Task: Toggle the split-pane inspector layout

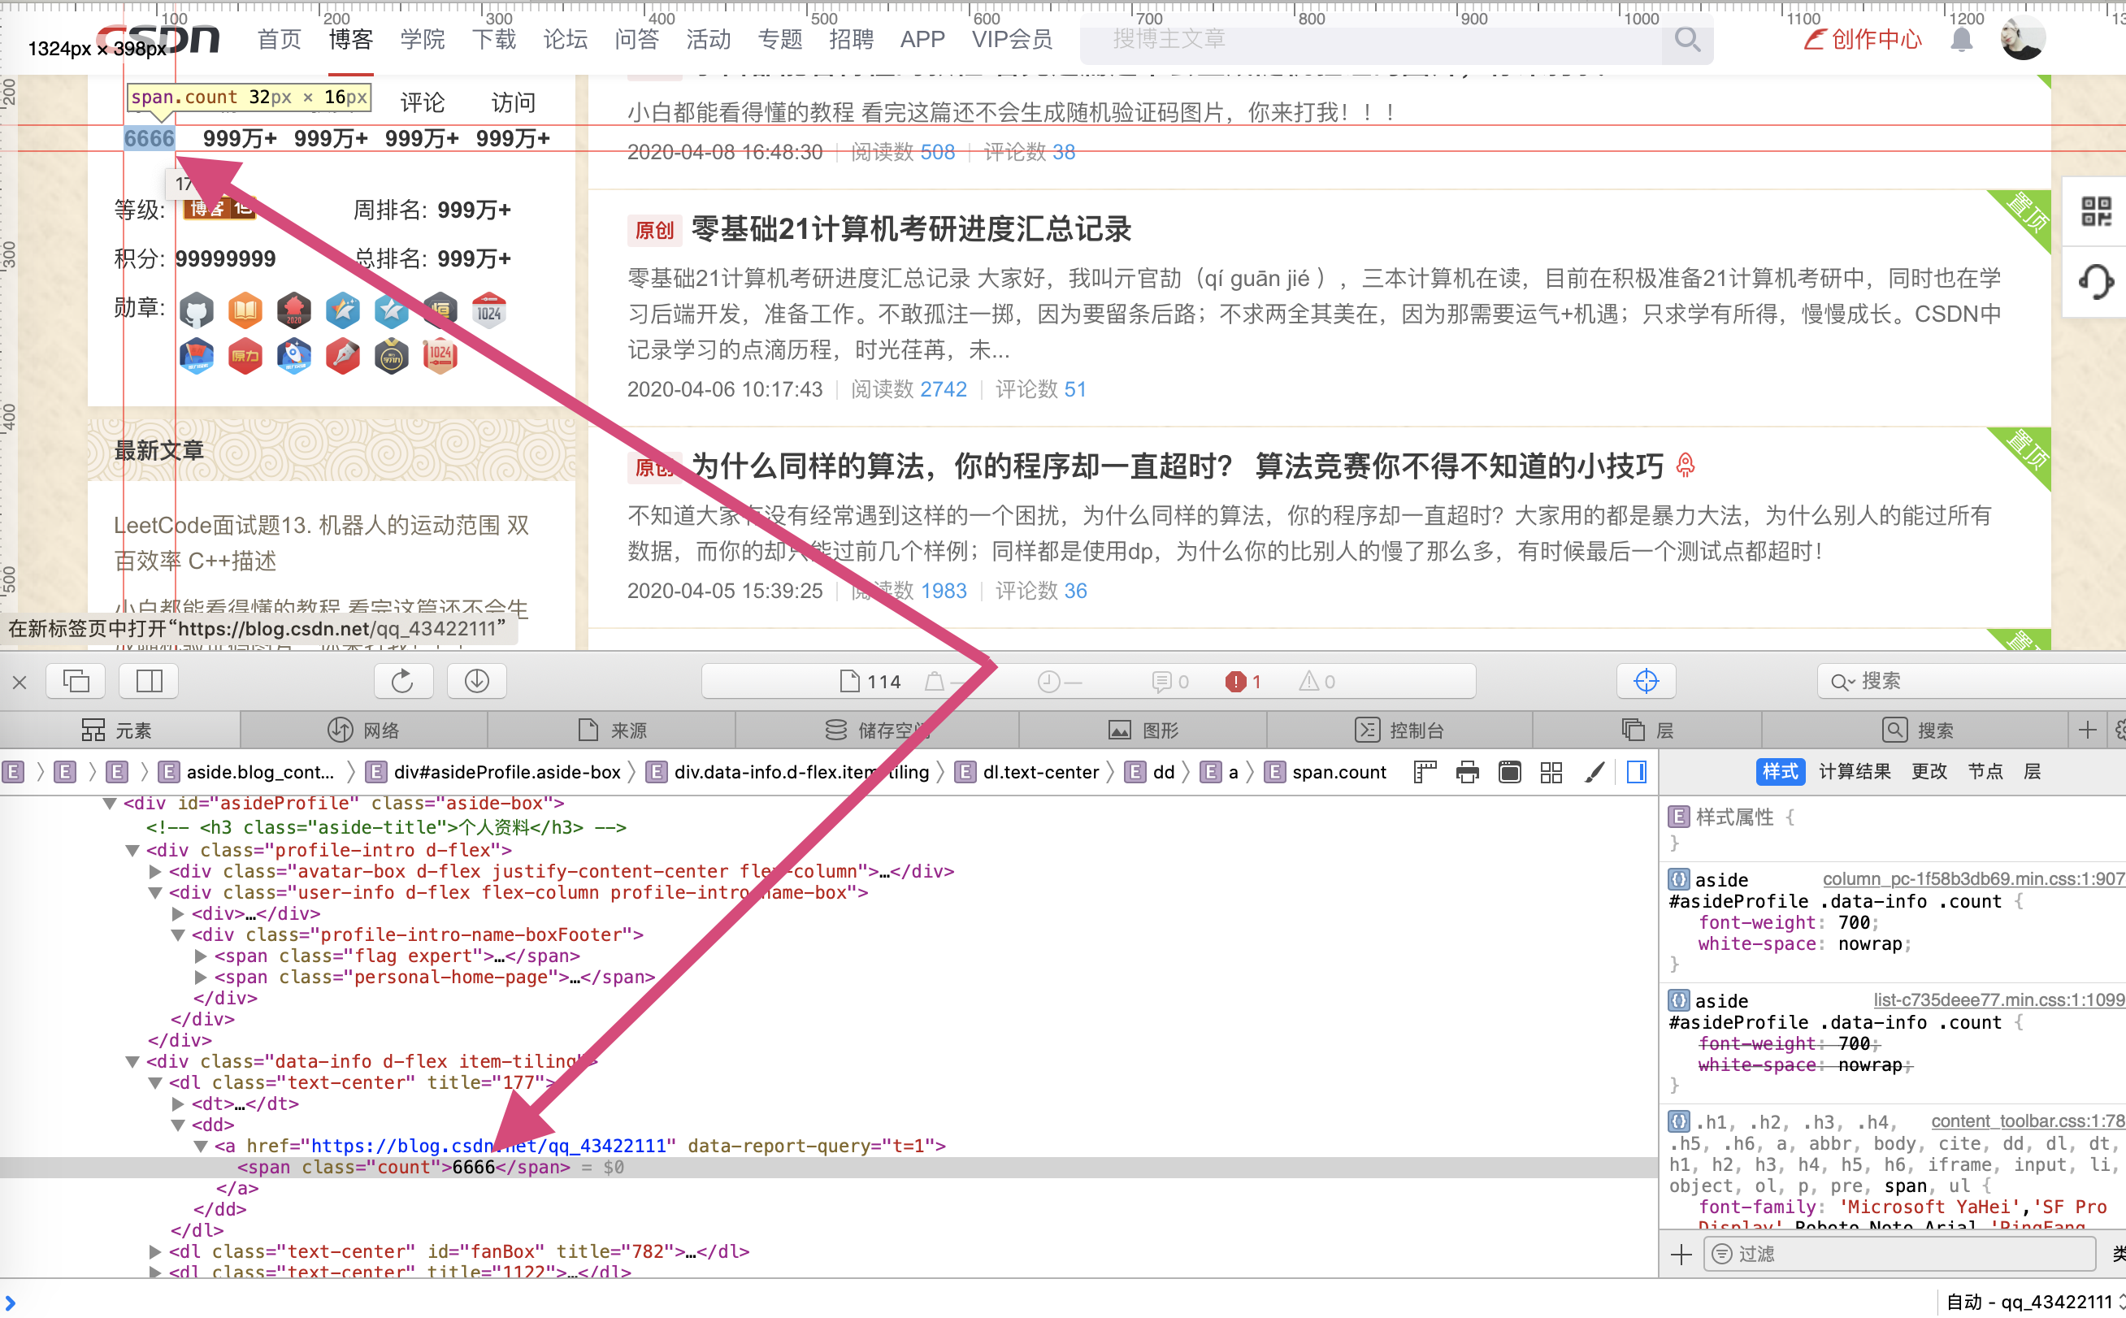Action: pos(148,681)
